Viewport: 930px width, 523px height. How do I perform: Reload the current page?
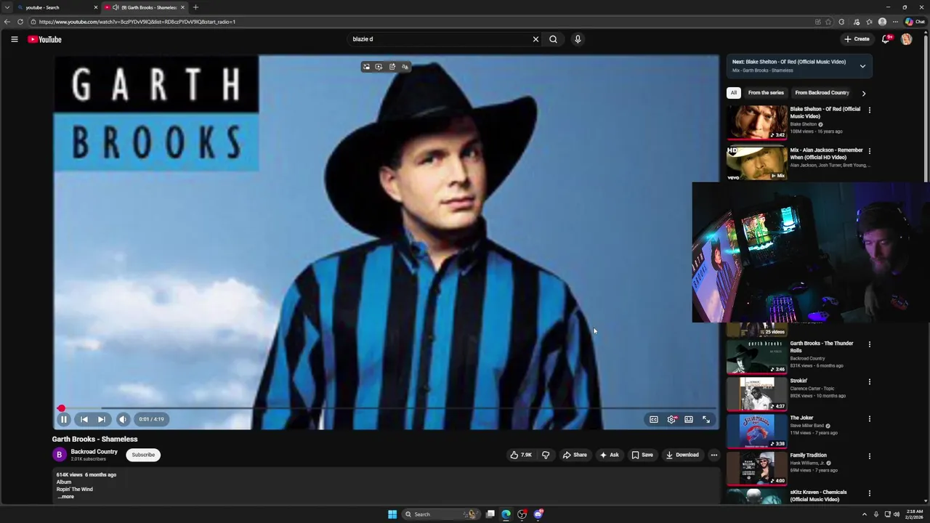point(20,22)
